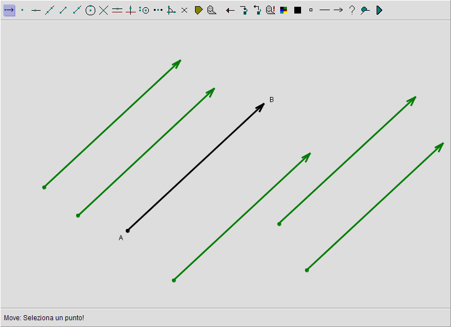Toggle ghost with exclamation show hidden
Screen dimensions: 451x327
(x=271, y=10)
